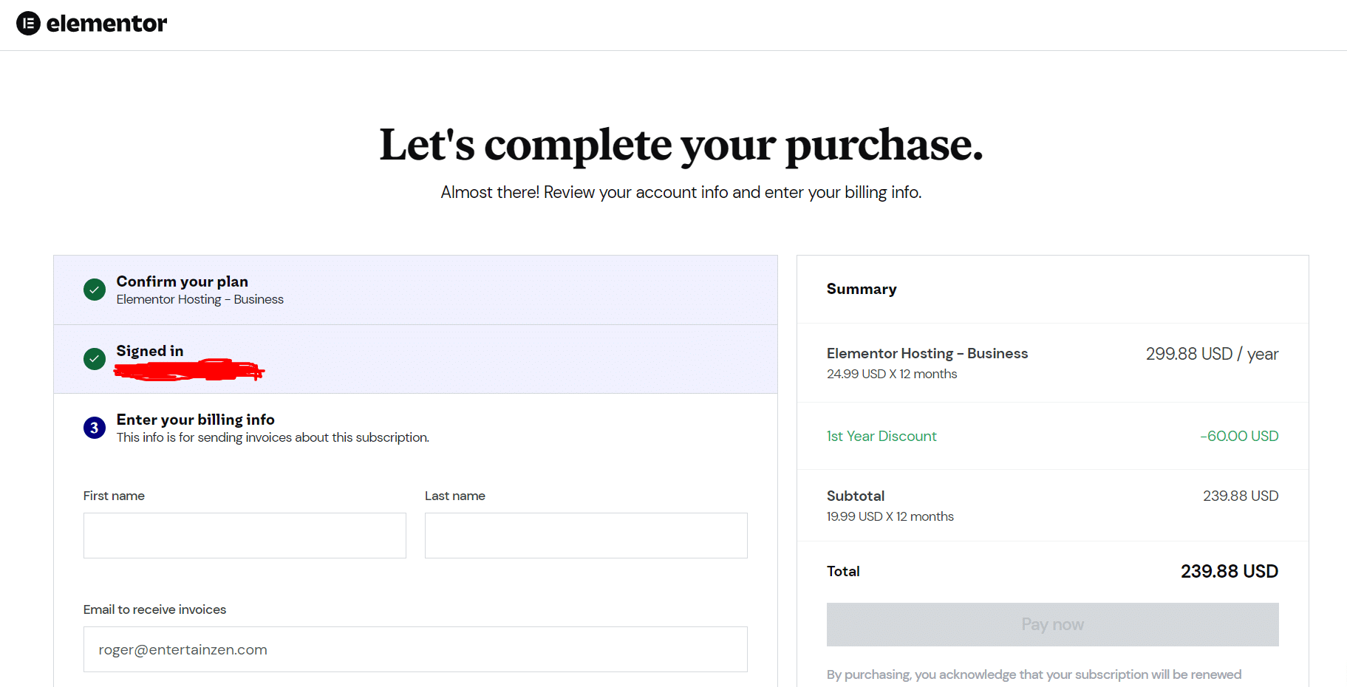
Task: Click the step 3 number badge
Action: point(95,428)
